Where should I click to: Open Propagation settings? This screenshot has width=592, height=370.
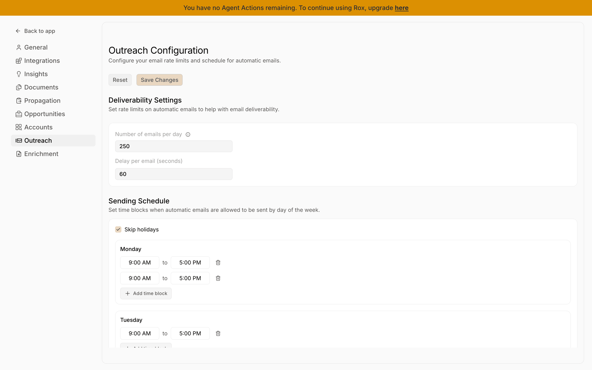coord(53,101)
